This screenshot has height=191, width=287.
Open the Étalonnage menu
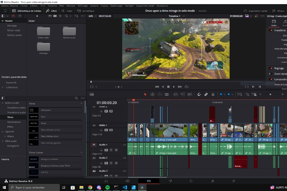[116, 6]
